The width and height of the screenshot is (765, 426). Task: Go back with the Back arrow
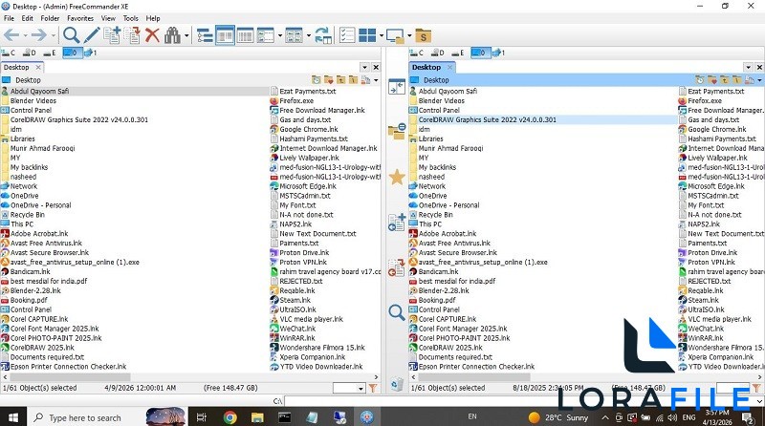coord(11,35)
